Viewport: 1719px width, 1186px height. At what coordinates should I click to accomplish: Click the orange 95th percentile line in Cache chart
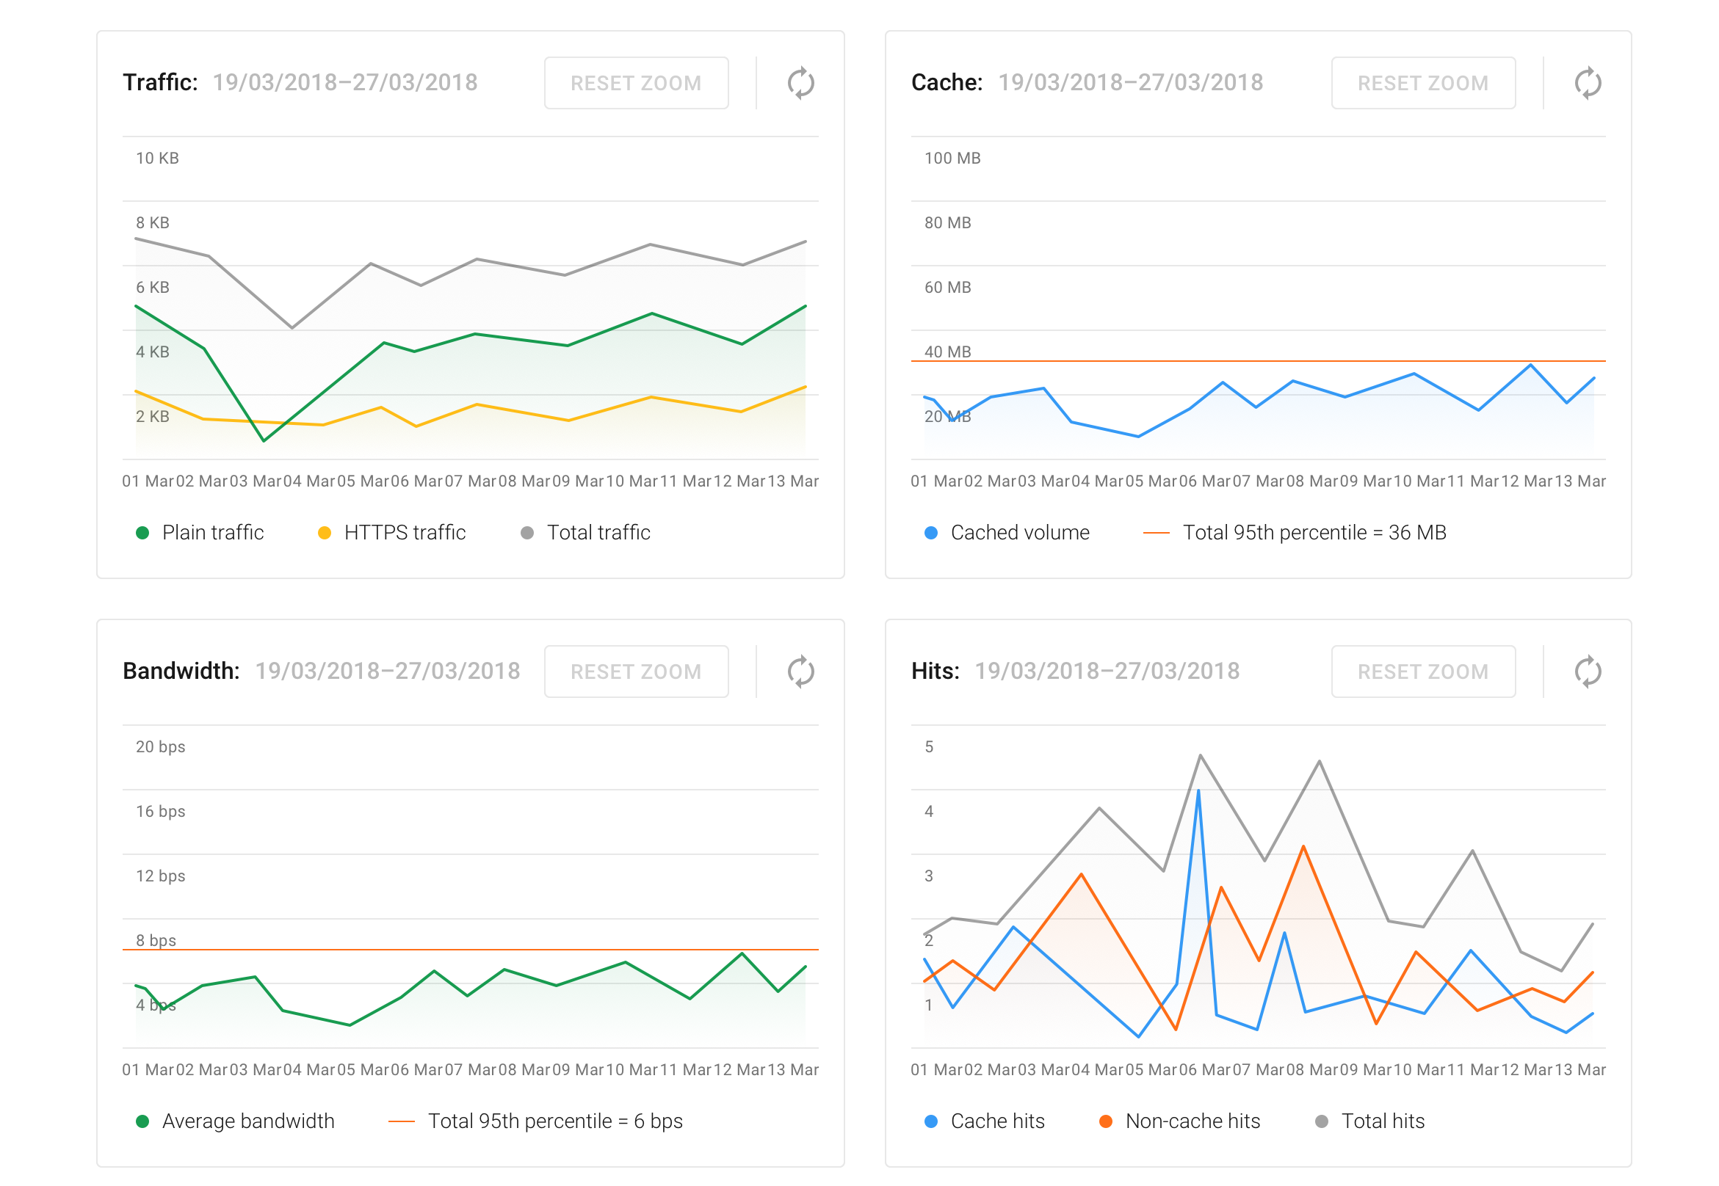1258,361
